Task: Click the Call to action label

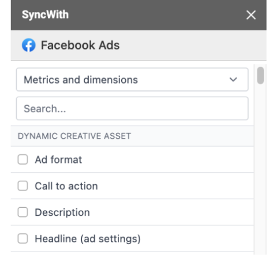Action: pos(66,186)
